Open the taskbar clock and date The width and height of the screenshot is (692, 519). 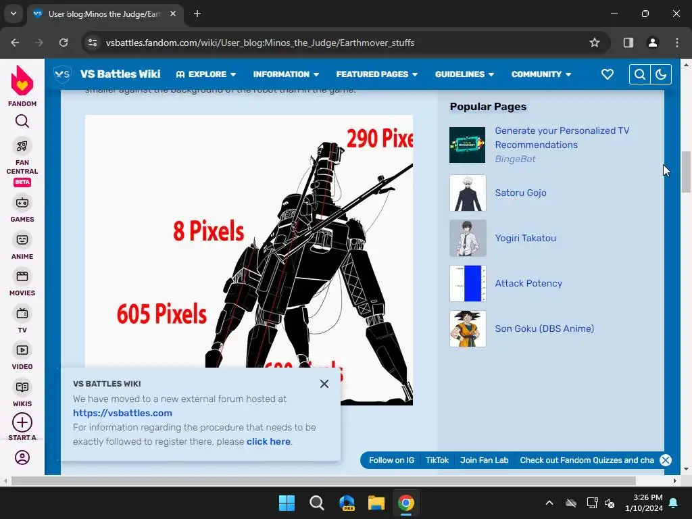tap(644, 503)
